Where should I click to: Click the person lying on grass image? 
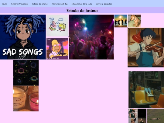click(x=155, y=116)
